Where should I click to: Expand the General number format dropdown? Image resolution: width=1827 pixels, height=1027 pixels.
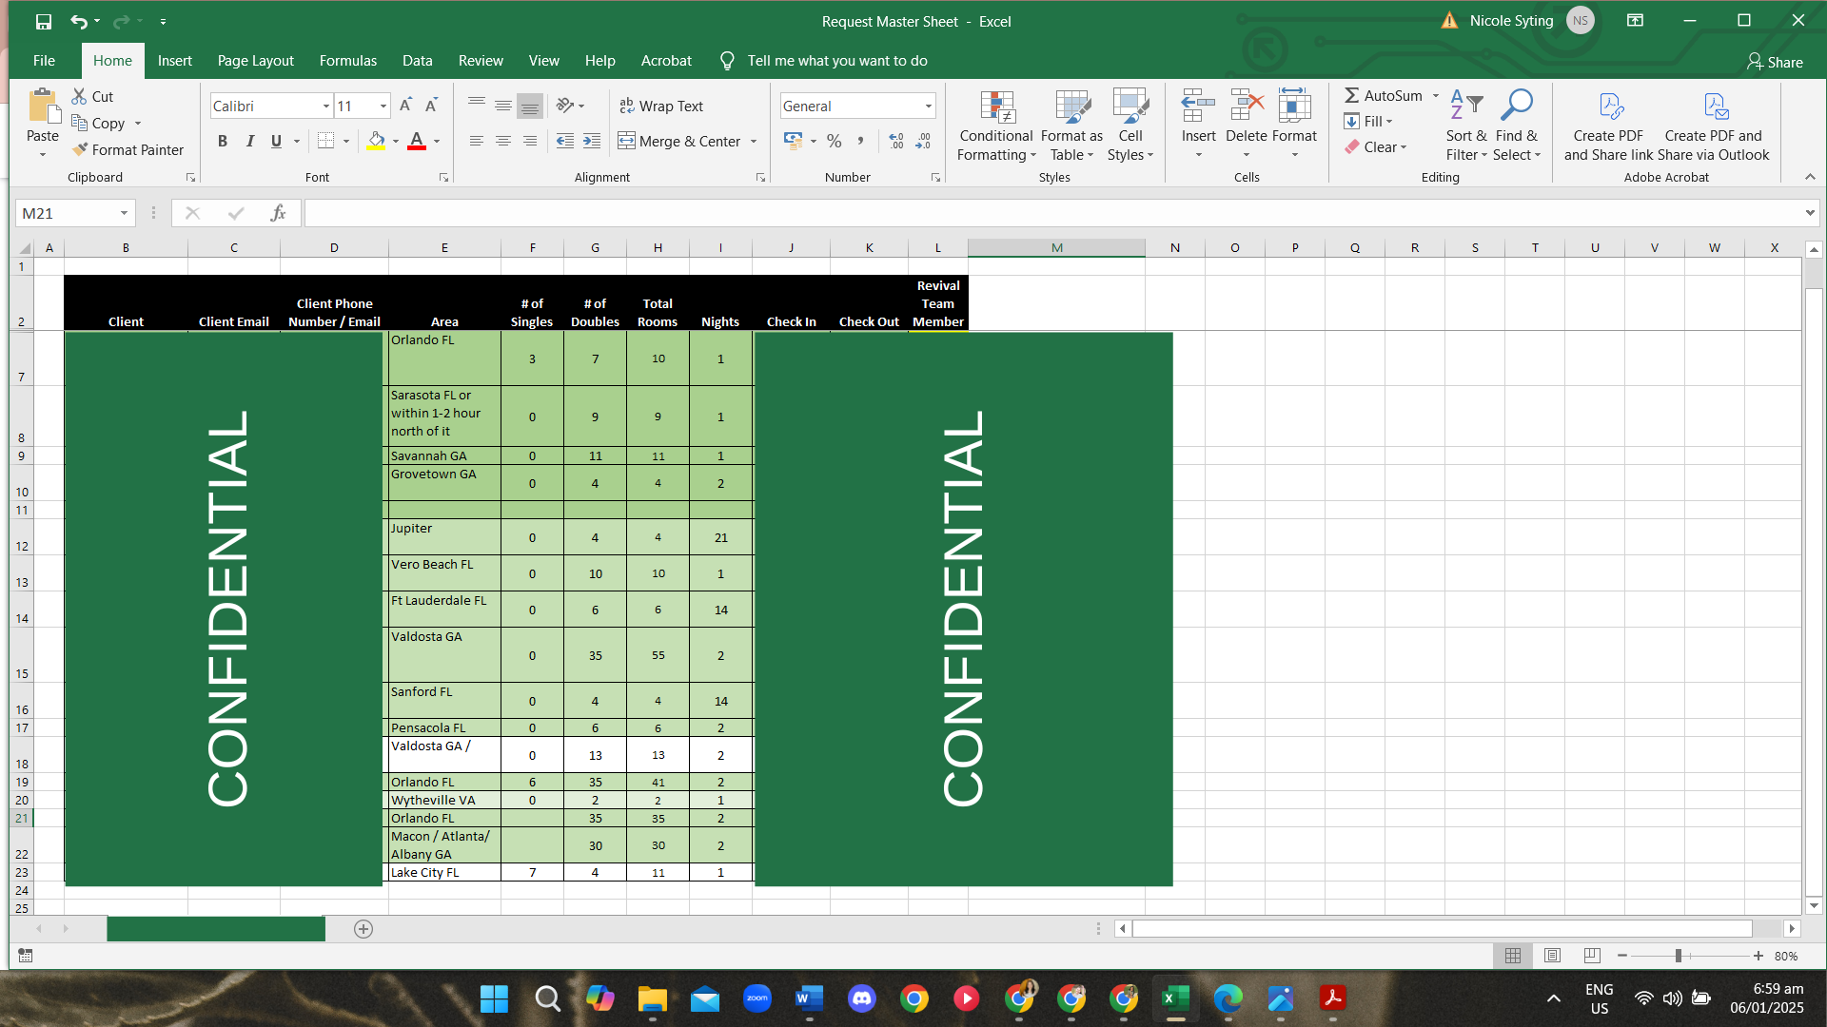pyautogui.click(x=928, y=106)
